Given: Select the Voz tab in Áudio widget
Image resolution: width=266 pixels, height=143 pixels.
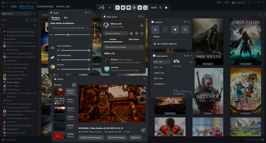Looking at the screenshot, I should 66,18.
